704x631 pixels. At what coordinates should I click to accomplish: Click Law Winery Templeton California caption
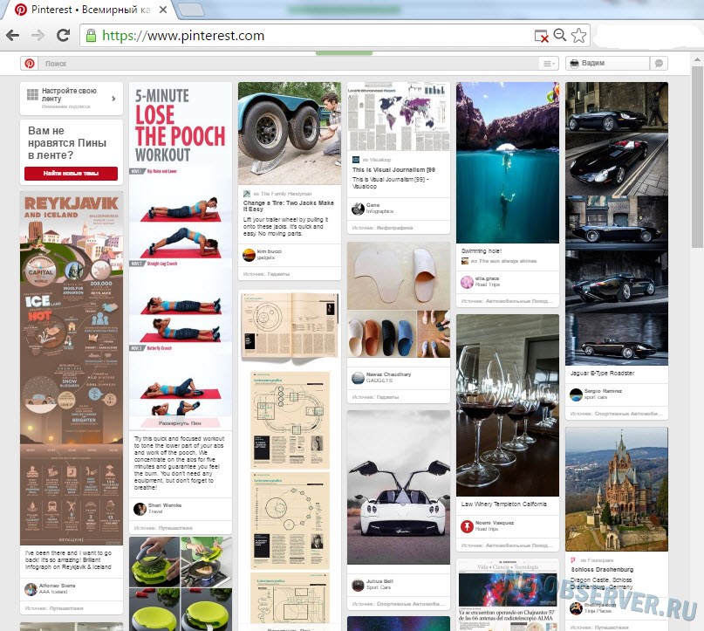[x=503, y=504]
